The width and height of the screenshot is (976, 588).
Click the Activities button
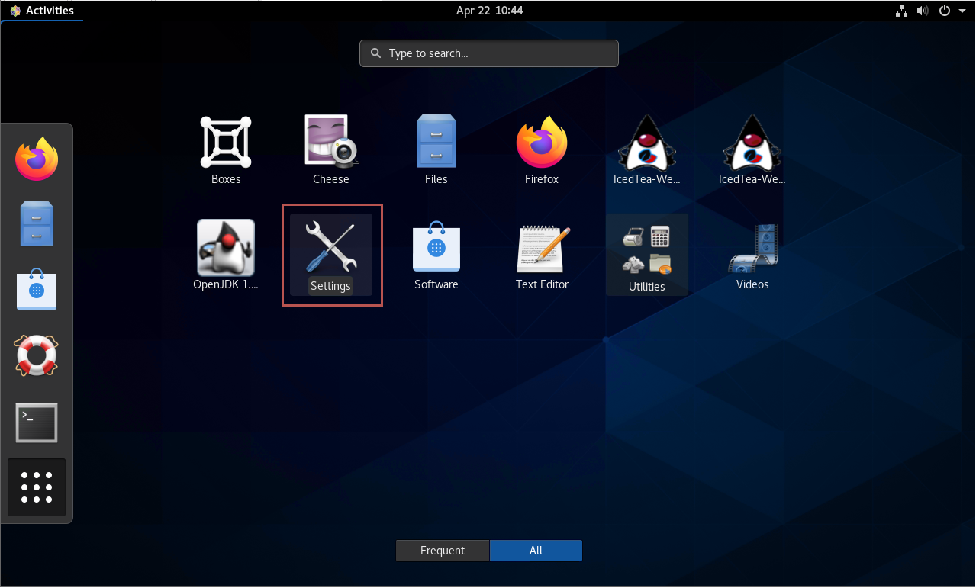click(42, 11)
